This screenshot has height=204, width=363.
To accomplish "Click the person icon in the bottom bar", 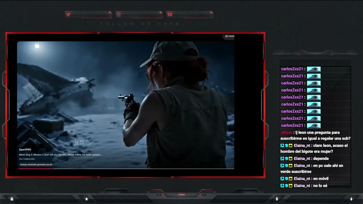I will 12,199.
